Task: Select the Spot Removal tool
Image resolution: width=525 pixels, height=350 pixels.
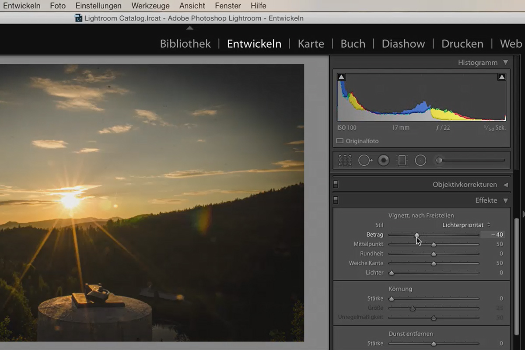Action: pos(365,161)
